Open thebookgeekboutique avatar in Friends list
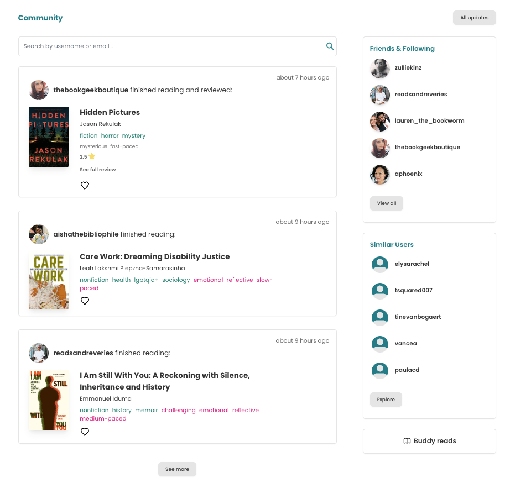The width and height of the screenshot is (531, 483). (380, 148)
